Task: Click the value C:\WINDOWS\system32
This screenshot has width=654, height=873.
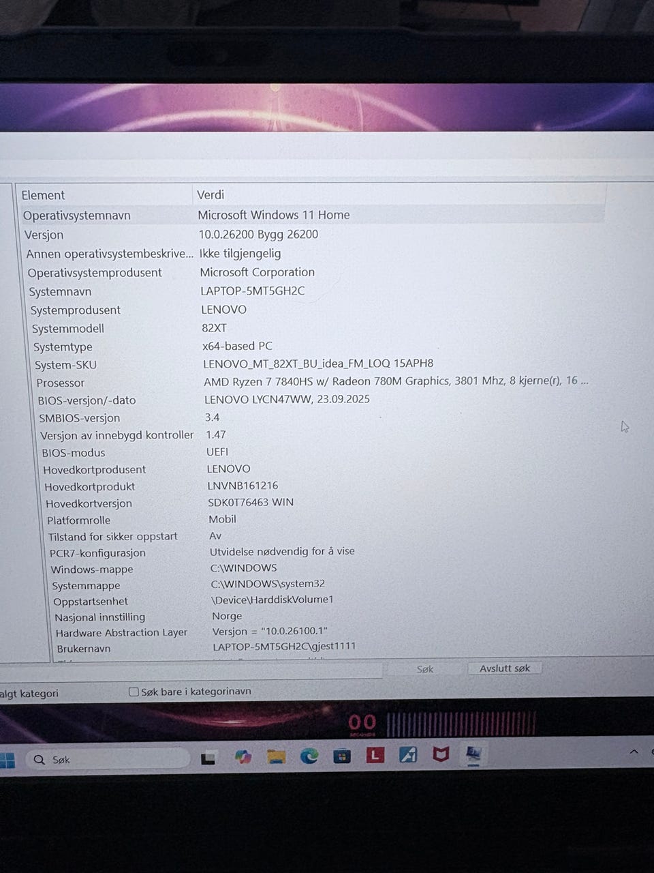Action: pyautogui.click(x=268, y=584)
